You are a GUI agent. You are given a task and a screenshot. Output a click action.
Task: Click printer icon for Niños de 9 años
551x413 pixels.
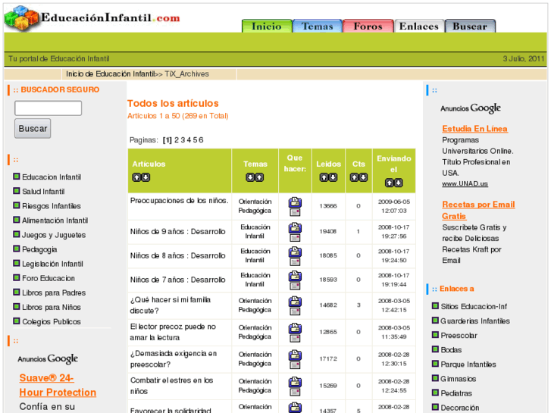pyautogui.click(x=295, y=228)
